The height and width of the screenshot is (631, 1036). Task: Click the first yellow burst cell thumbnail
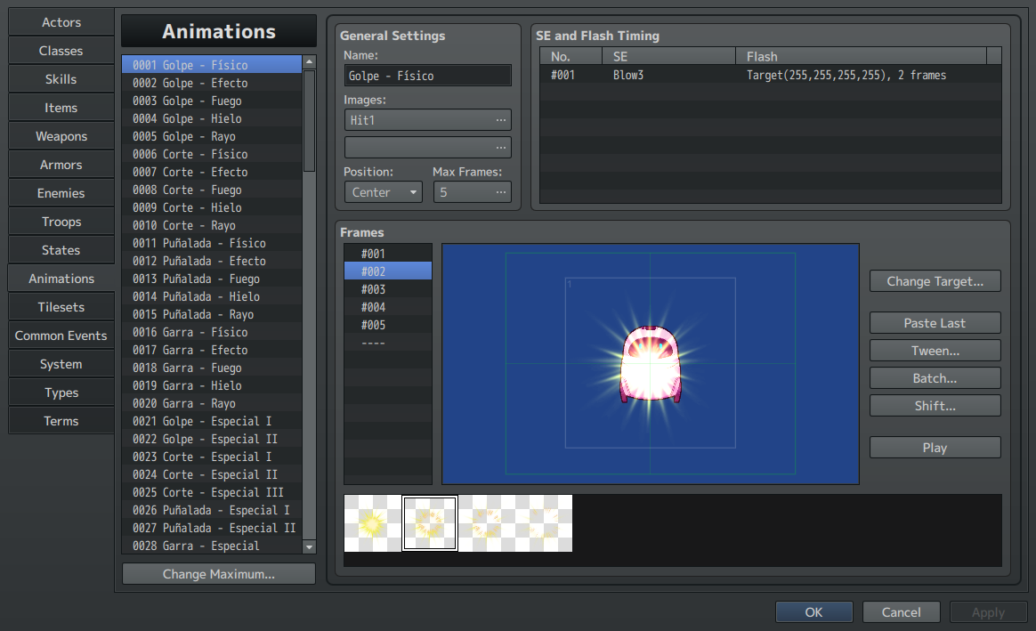tap(372, 523)
